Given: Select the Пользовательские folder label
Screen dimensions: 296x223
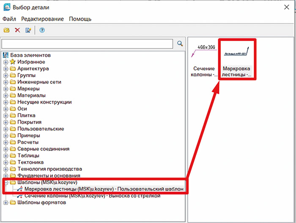Looking at the screenshot, I should click(41, 129).
